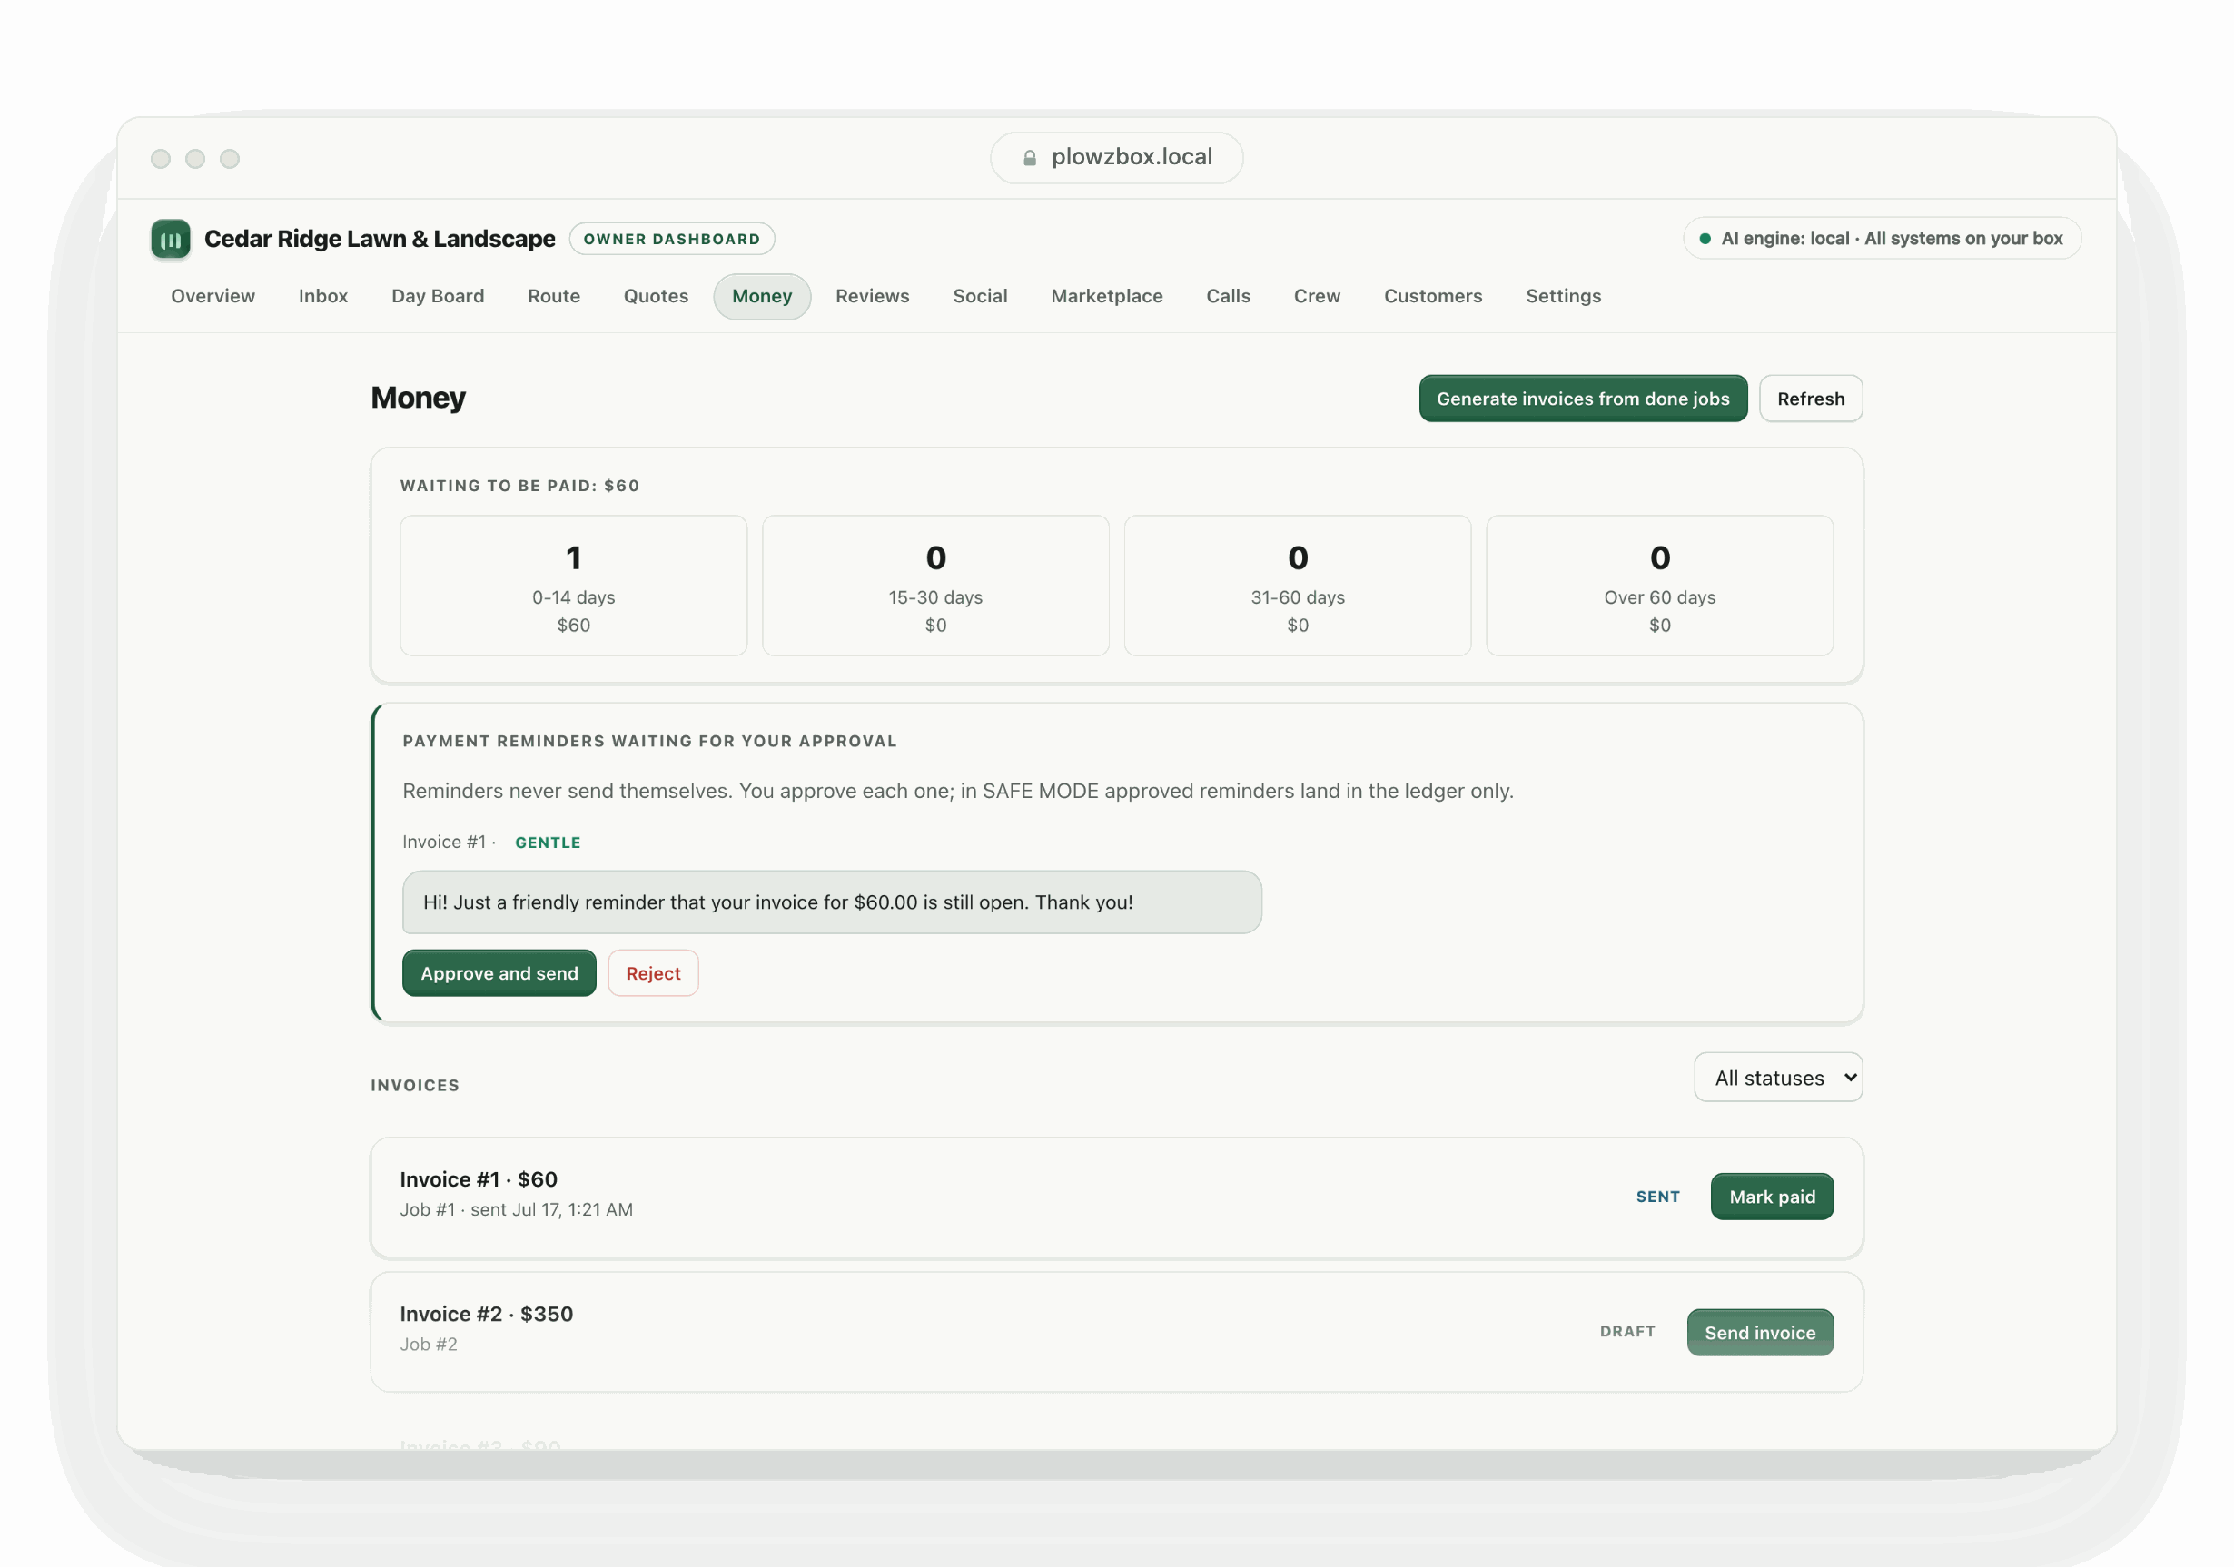Open the Crew tab

click(x=1317, y=296)
